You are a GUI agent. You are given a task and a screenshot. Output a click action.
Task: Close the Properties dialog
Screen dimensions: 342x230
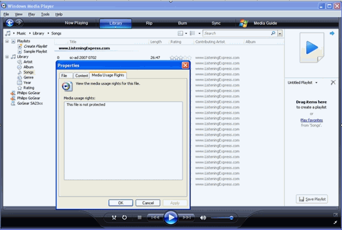185,66
